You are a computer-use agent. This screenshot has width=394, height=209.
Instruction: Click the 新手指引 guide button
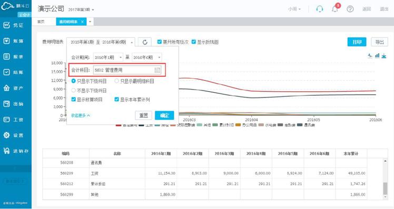15,181
